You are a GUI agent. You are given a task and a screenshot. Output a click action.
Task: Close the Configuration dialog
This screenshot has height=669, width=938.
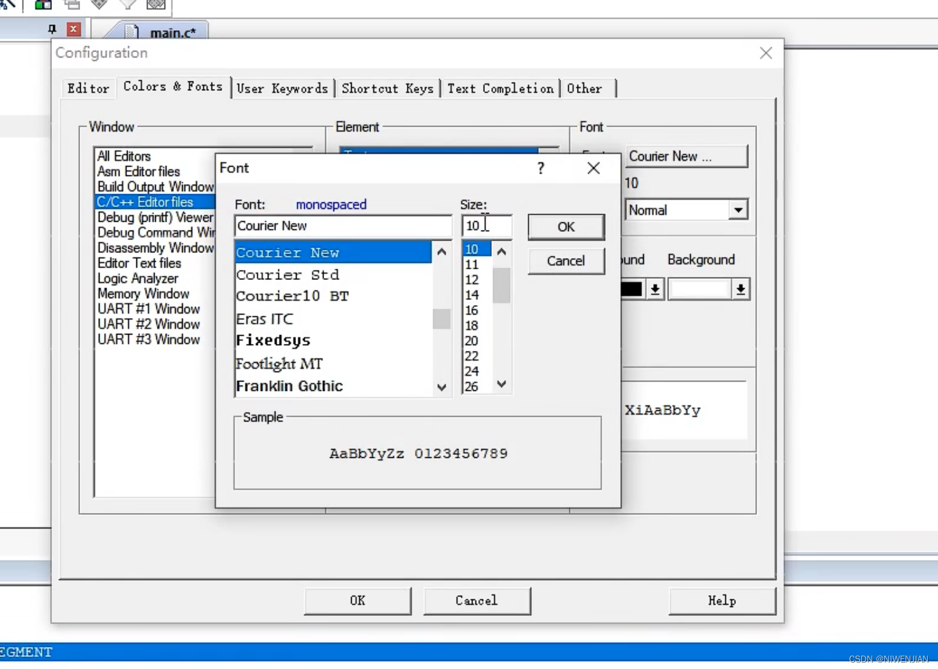766,53
